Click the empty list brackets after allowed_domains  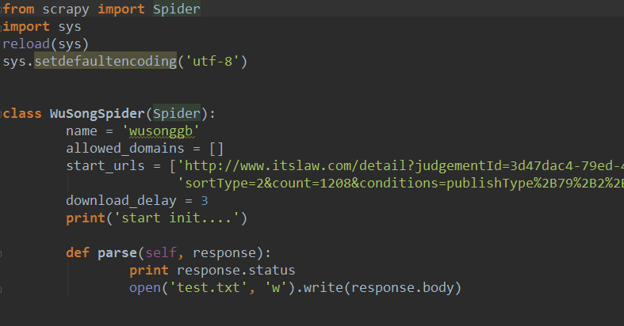(216, 149)
